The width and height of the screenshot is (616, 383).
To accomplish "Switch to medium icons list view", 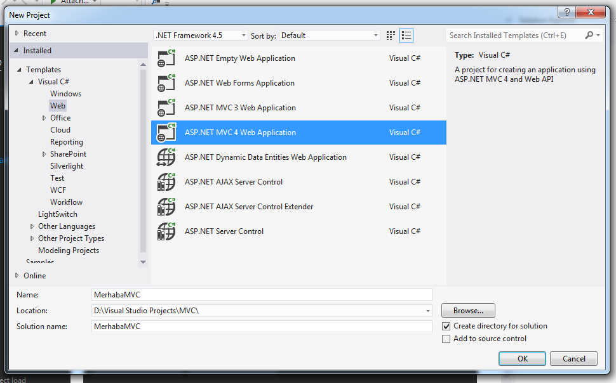I will [x=406, y=36].
